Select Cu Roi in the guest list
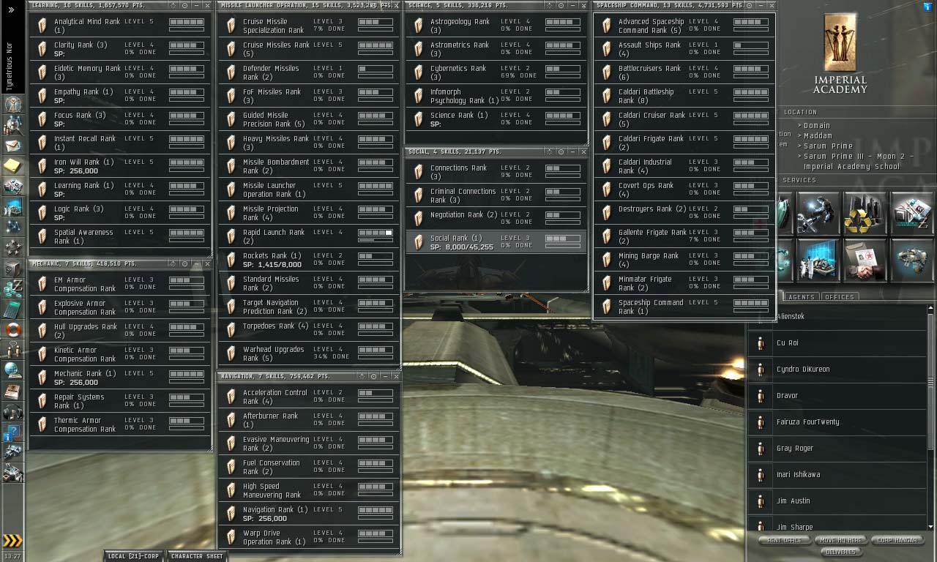The width and height of the screenshot is (937, 562). point(837,343)
